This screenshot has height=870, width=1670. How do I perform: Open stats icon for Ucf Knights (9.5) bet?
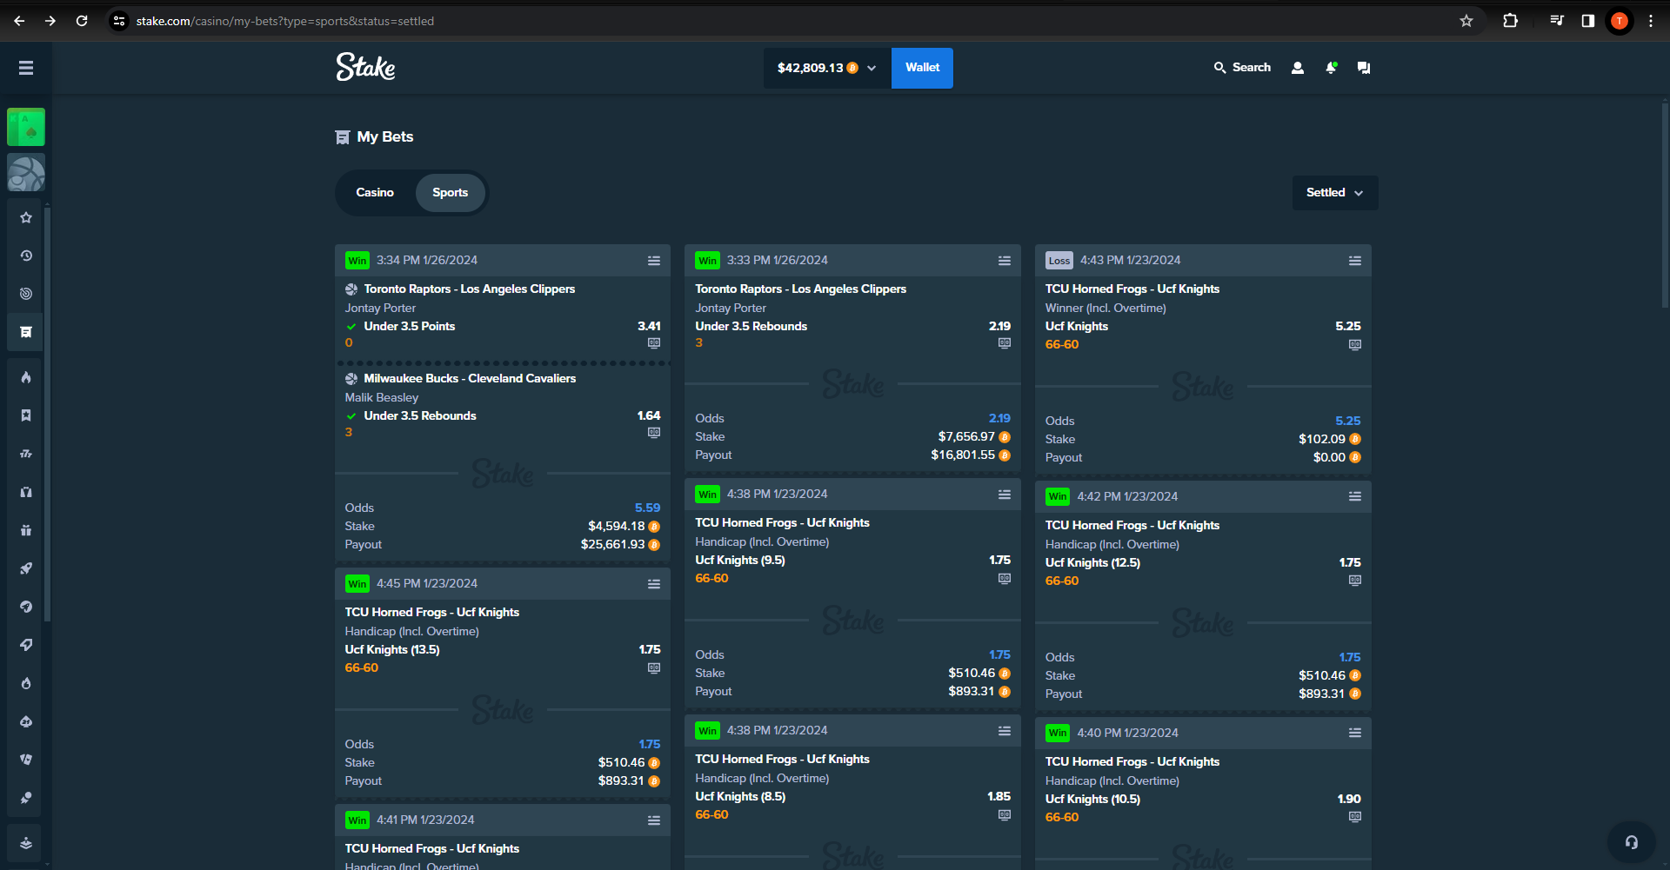[1005, 579]
